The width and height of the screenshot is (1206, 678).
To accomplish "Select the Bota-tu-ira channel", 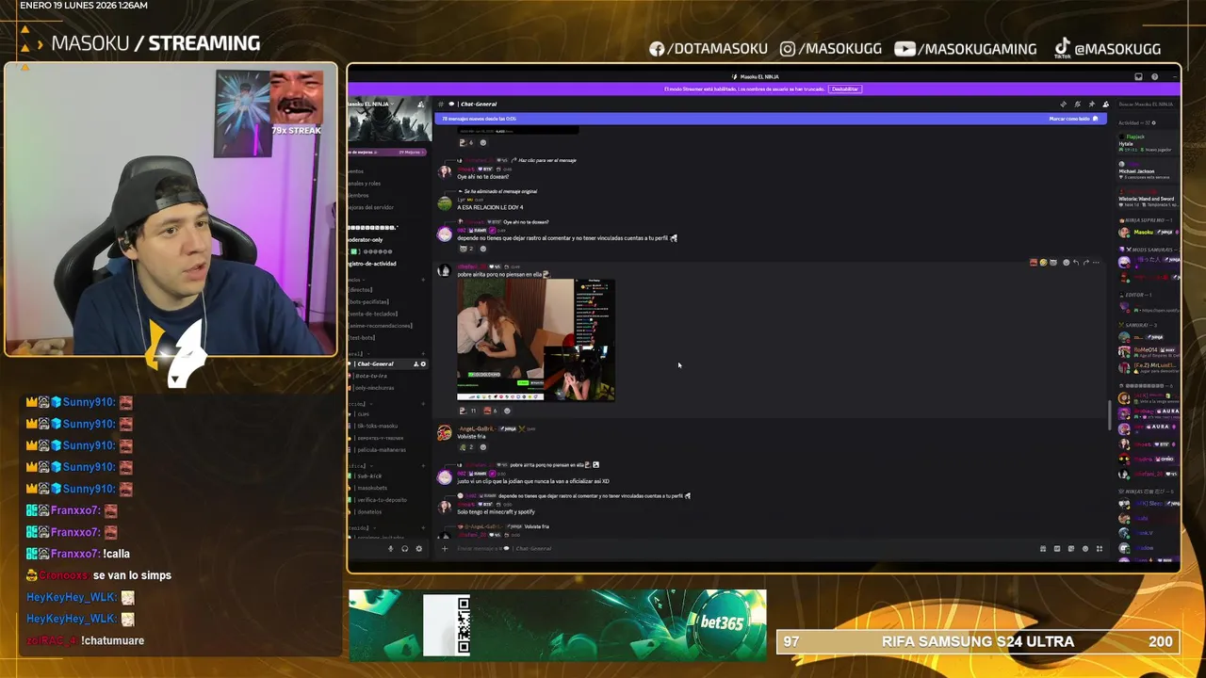I will [371, 376].
